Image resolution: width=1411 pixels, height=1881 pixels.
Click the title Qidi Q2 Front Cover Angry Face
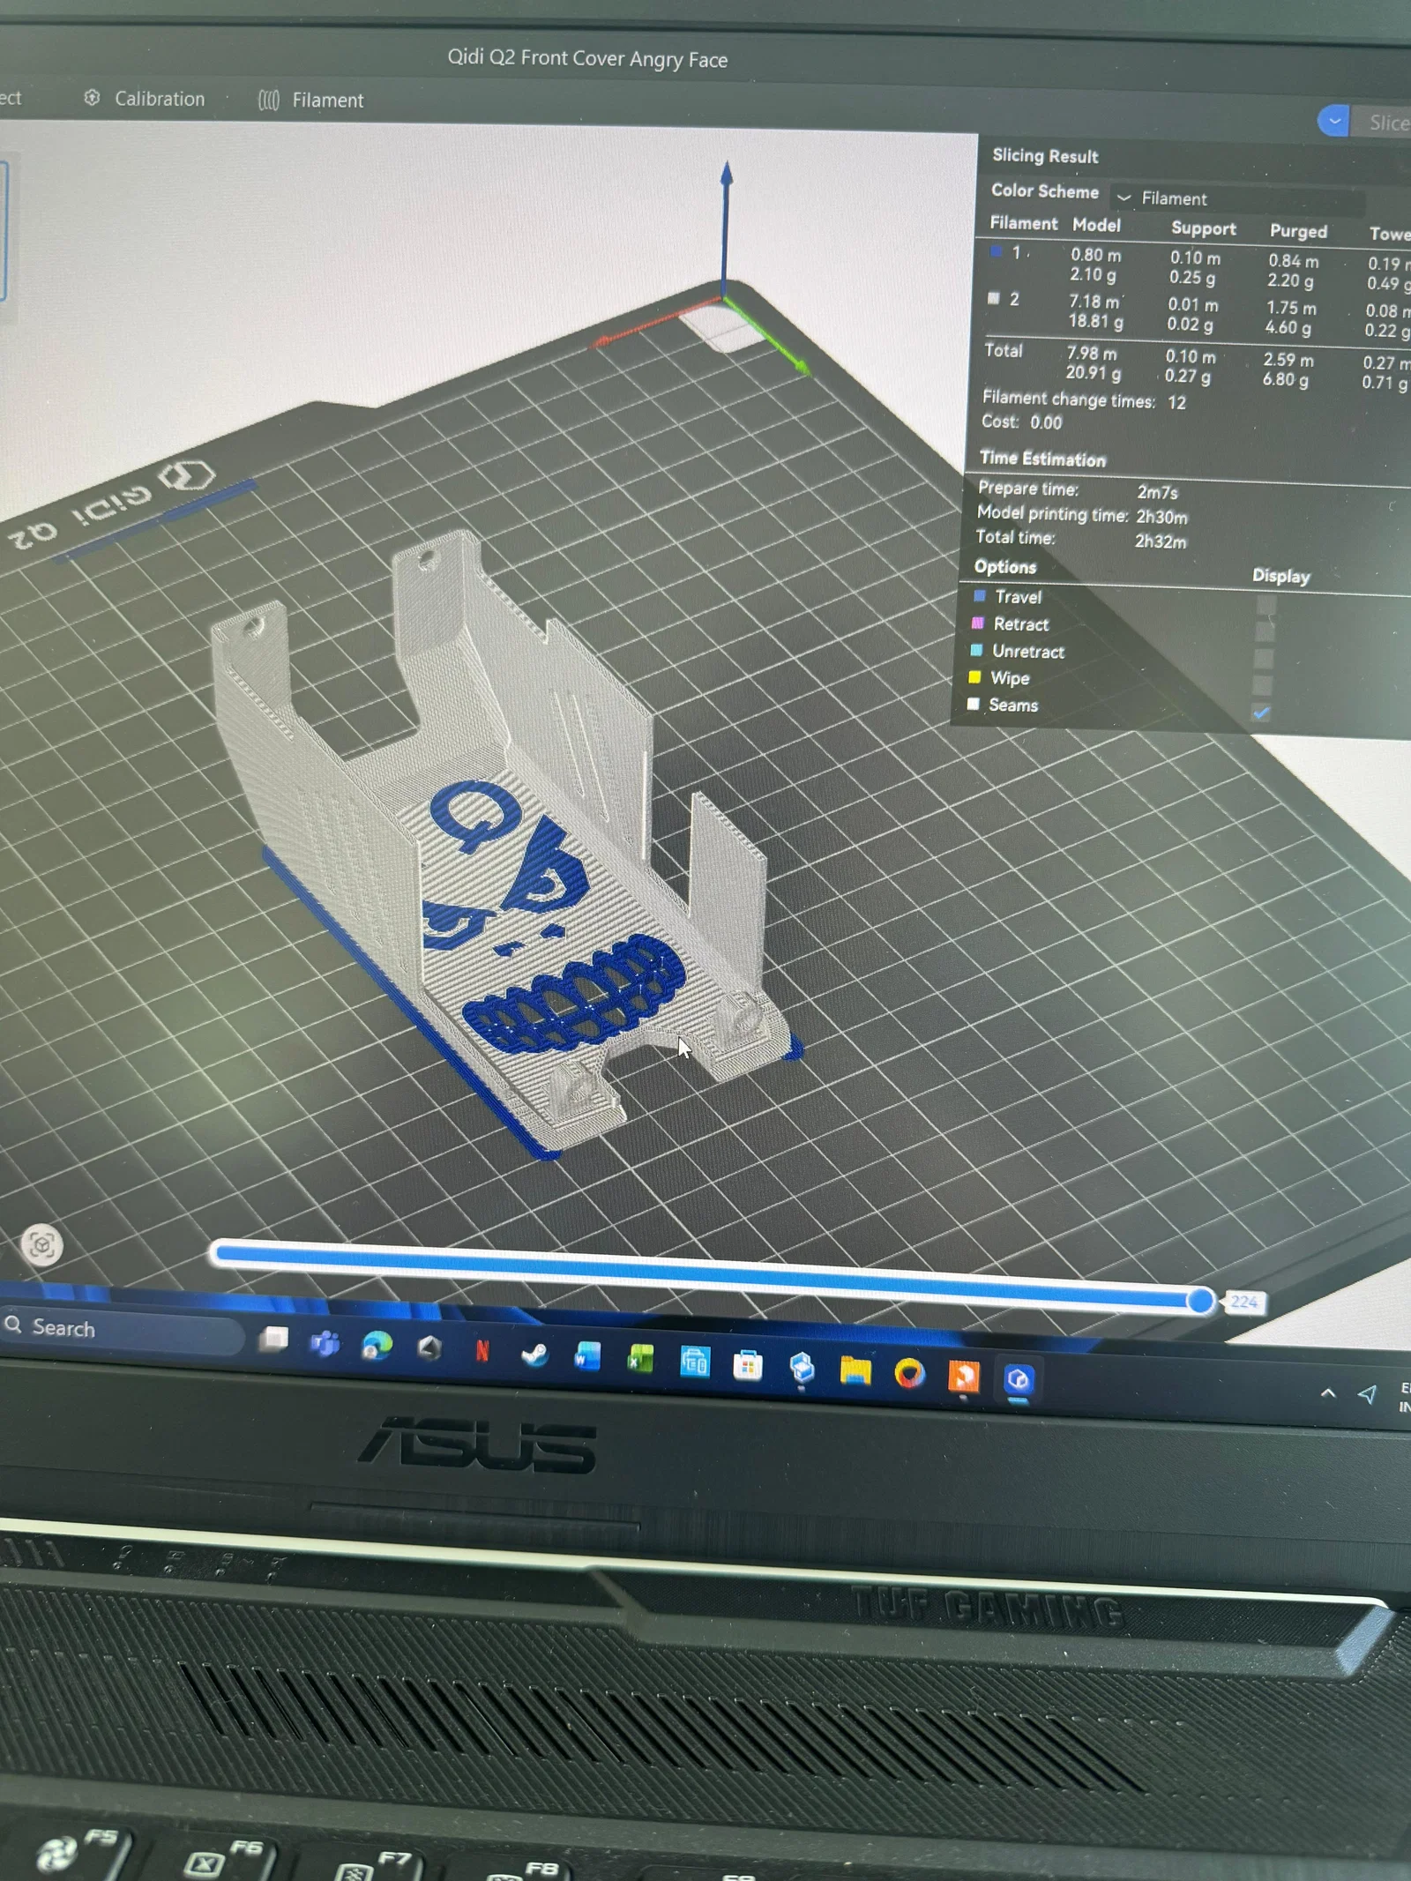point(587,58)
